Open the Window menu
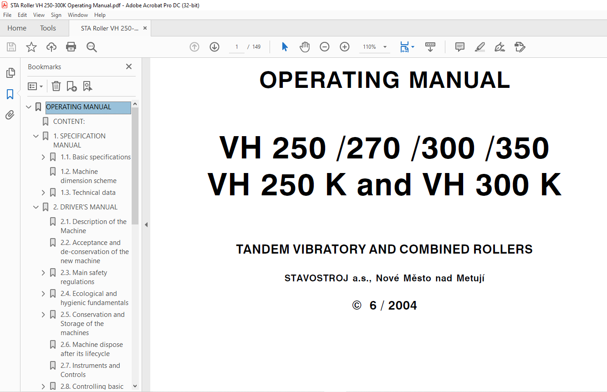This screenshot has width=607, height=392. pos(78,15)
